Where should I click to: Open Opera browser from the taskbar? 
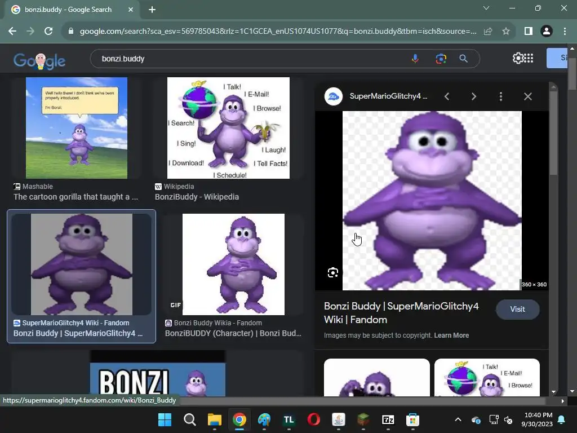click(x=313, y=419)
